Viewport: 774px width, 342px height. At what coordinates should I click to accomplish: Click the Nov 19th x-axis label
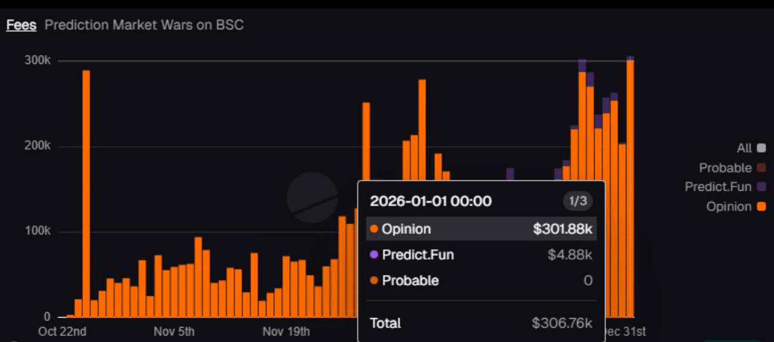(x=286, y=332)
